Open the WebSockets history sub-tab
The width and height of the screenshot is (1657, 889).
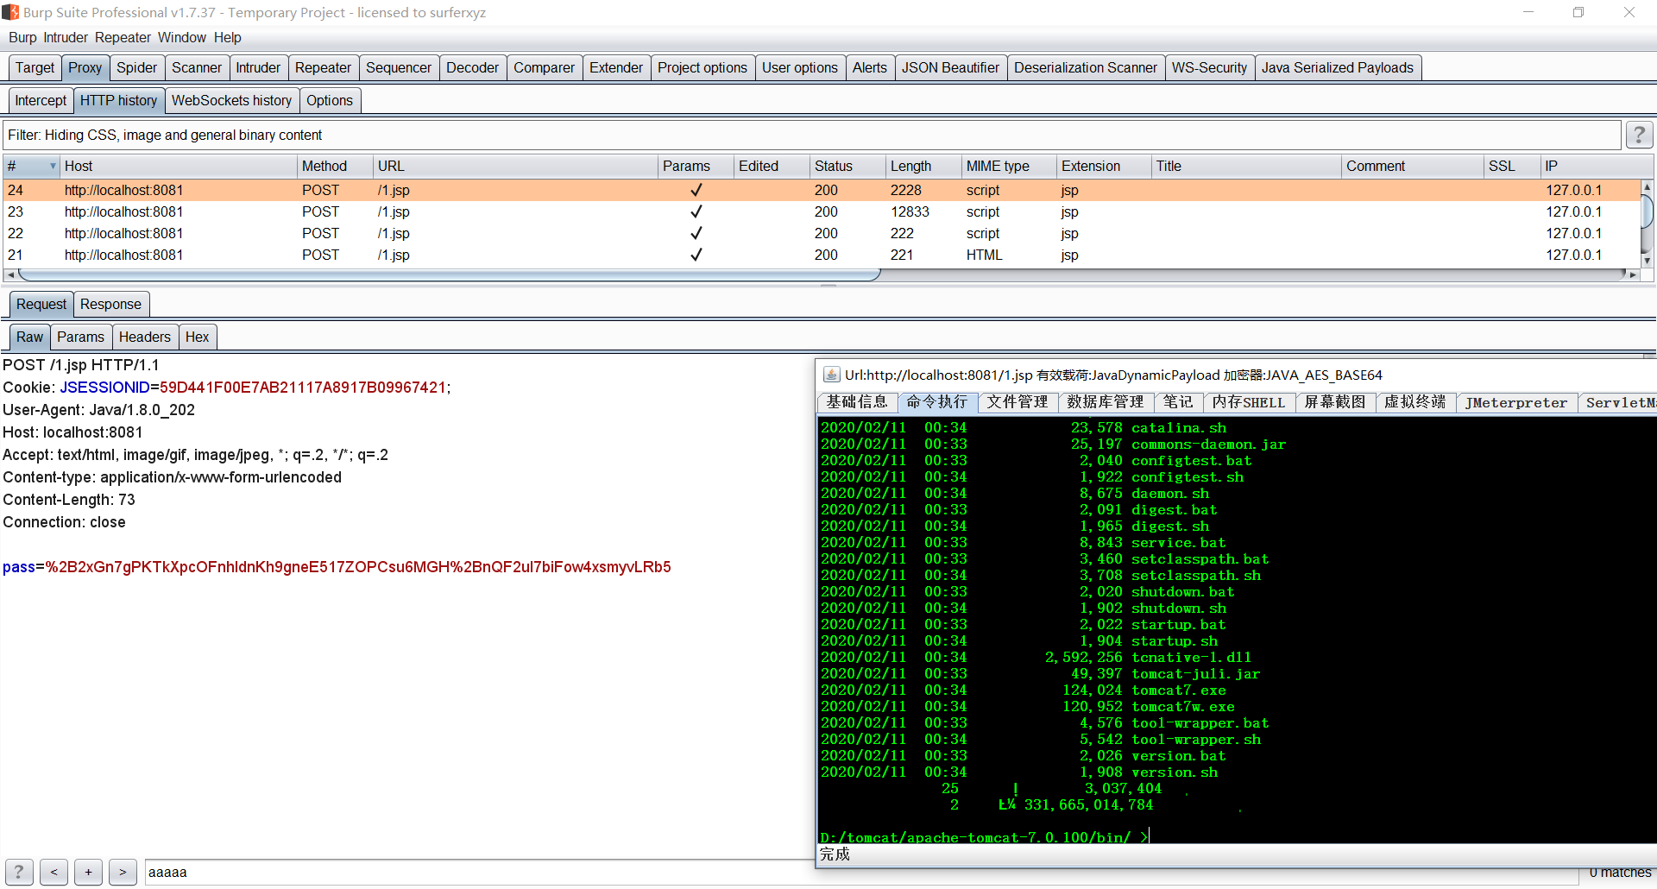231,100
